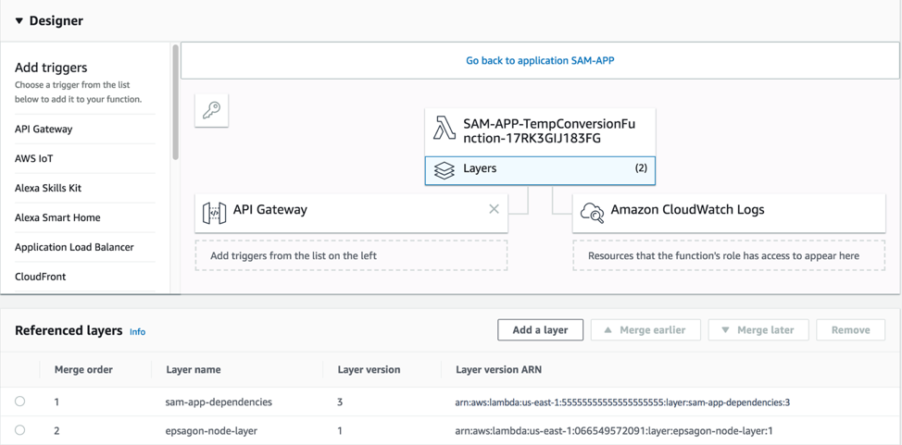
Task: Click the triggers list scrollbar
Action: 175,103
